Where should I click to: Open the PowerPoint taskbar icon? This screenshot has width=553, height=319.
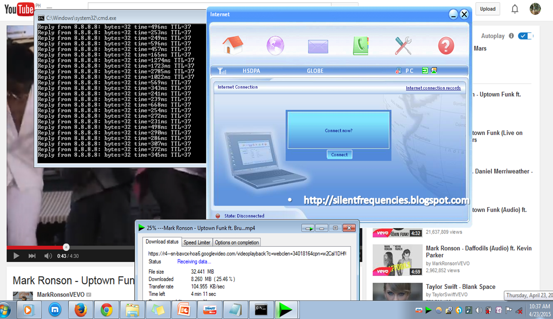(x=183, y=310)
